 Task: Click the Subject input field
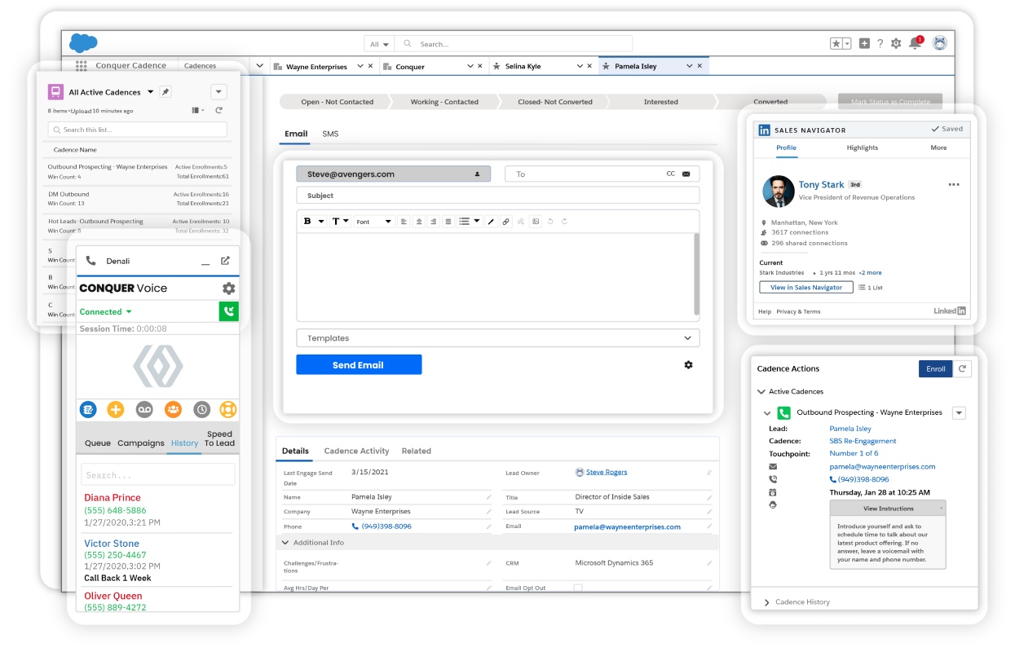(497, 196)
